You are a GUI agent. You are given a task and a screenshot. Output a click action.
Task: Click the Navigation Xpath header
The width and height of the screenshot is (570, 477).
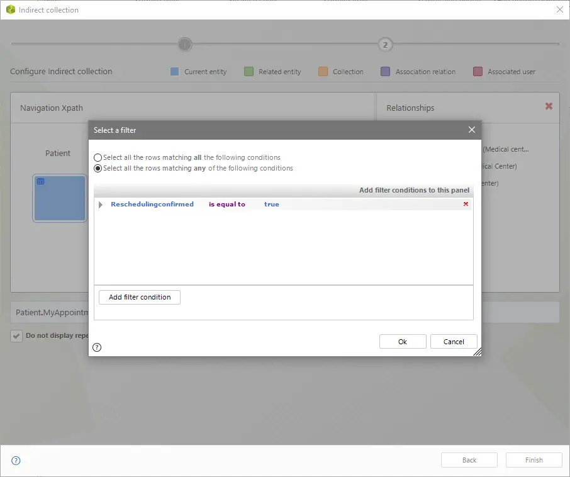52,108
